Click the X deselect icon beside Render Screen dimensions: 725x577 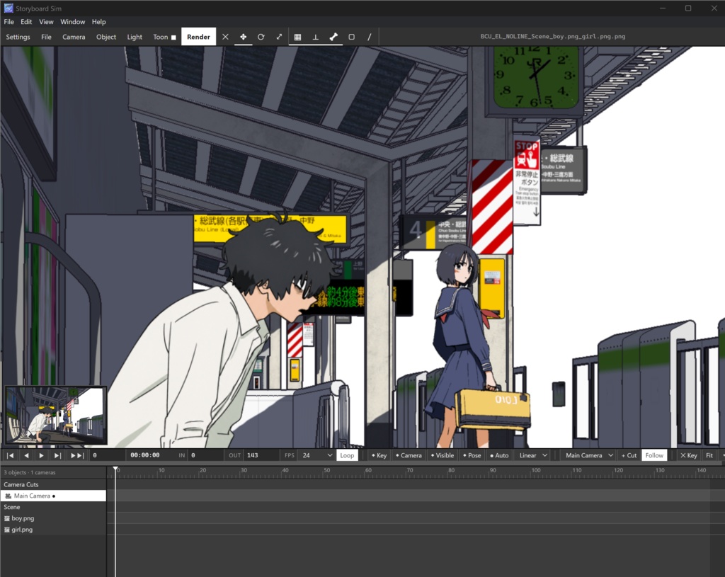click(225, 37)
